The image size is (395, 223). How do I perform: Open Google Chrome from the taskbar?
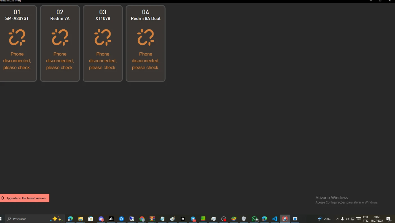(142, 219)
